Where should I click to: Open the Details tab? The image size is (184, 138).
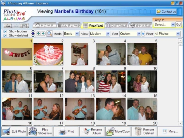117,25
